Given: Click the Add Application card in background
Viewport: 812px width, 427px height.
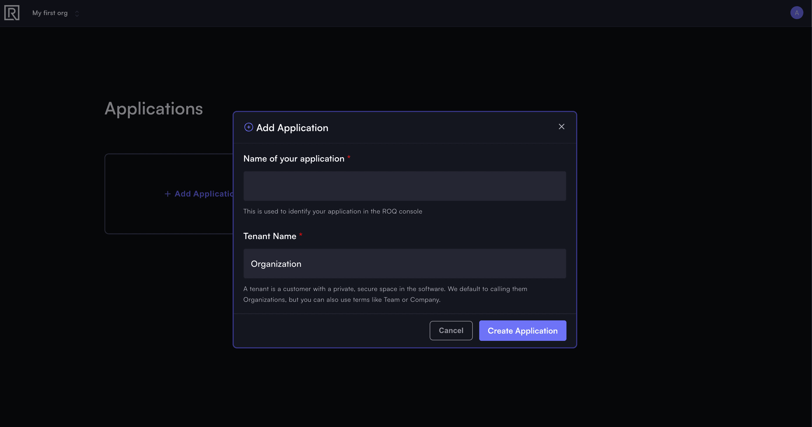Looking at the screenshot, I should click(169, 194).
